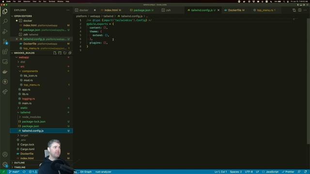Screen dimensions: 310x174
Task: Refresh the explorer file tree
Action: point(65,53)
